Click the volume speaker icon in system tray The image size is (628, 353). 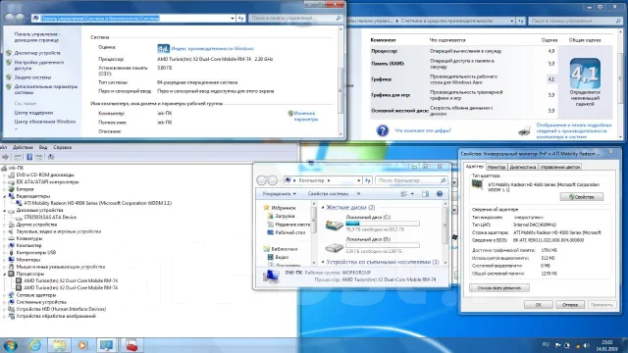[586, 345]
